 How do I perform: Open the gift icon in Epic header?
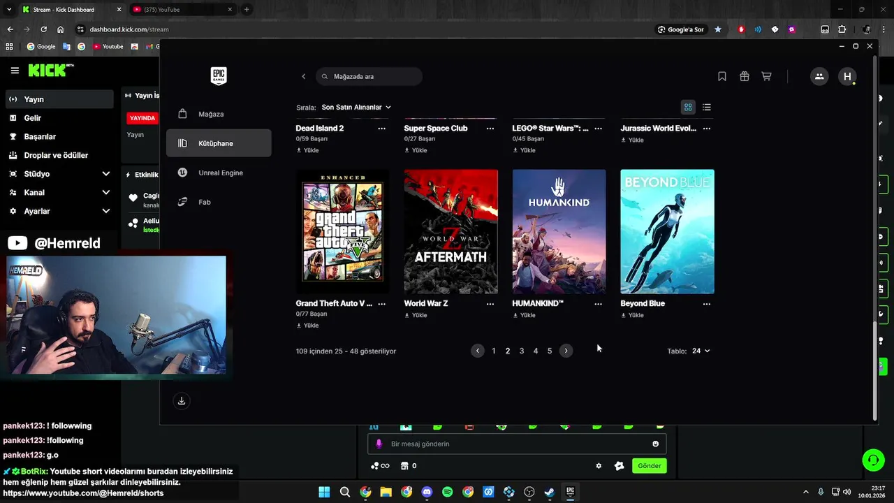745,76
